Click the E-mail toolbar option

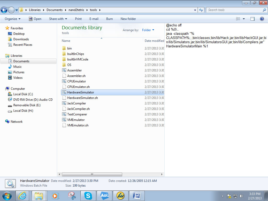(x=94, y=19)
